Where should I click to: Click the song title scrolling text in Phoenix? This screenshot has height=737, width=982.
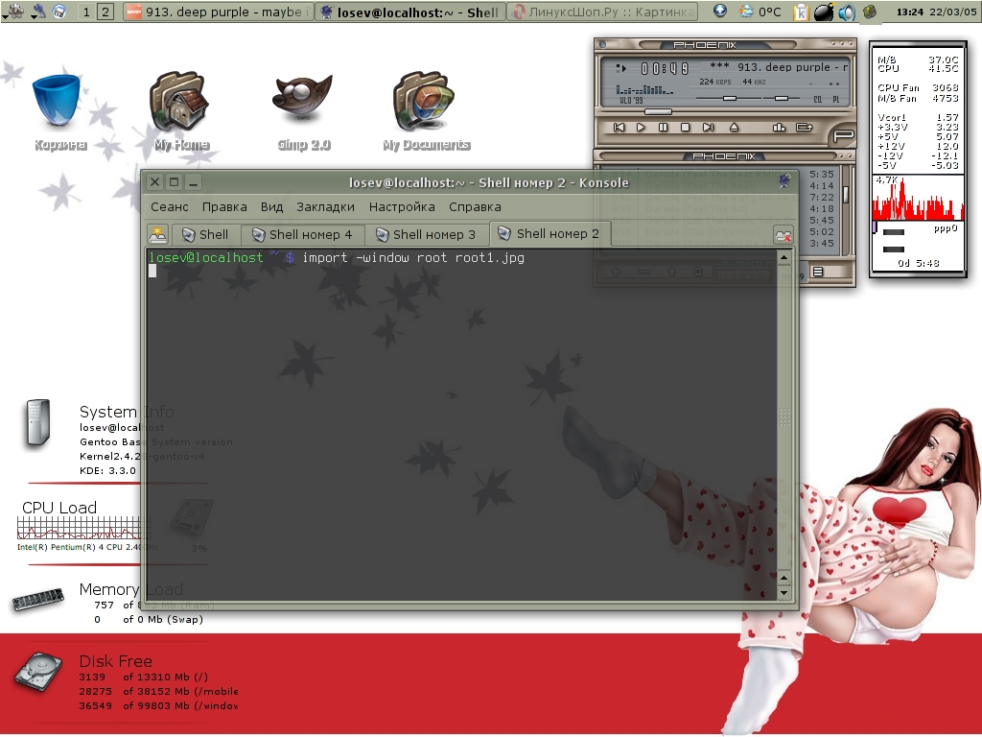point(779,67)
